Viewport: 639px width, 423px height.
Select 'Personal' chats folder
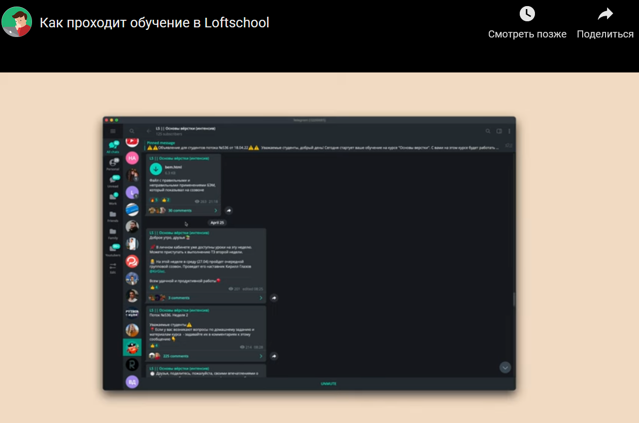click(x=113, y=165)
